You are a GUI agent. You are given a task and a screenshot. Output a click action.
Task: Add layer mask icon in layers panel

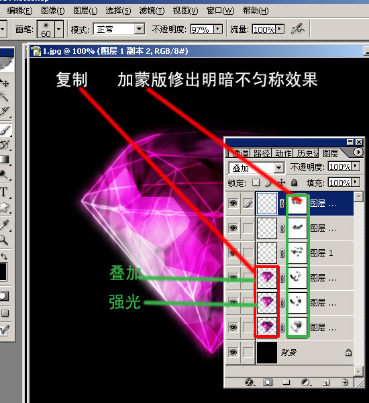[267, 382]
